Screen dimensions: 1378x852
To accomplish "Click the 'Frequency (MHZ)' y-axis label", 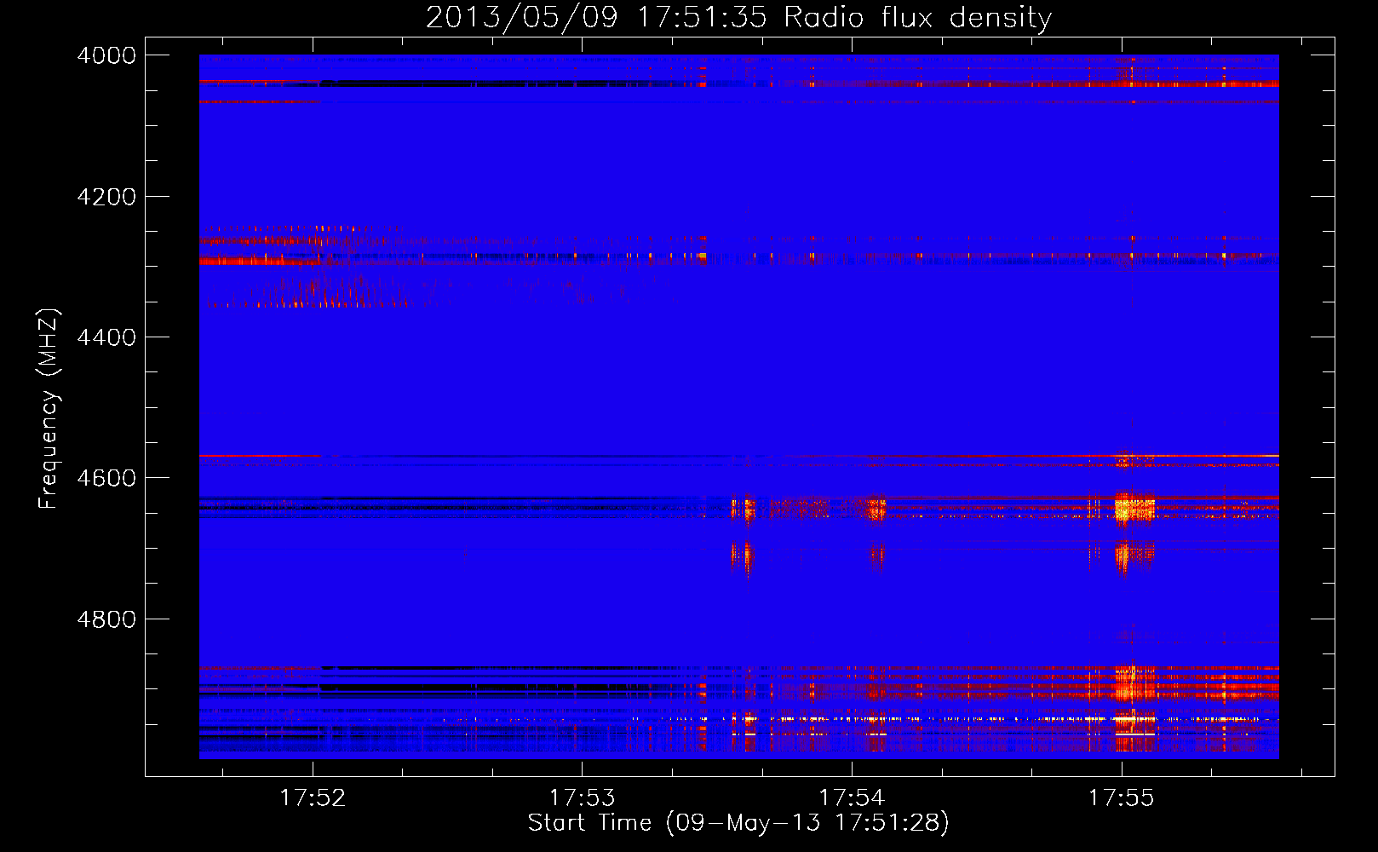I will pos(49,409).
